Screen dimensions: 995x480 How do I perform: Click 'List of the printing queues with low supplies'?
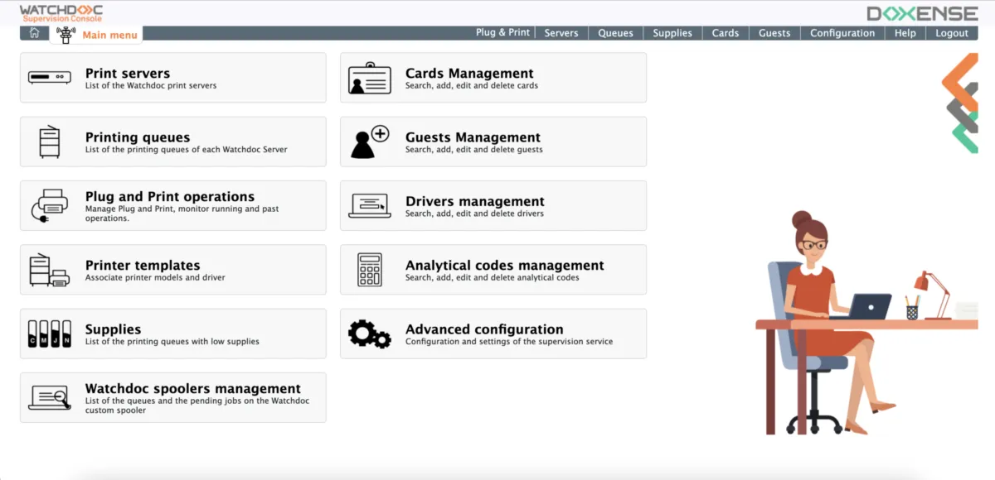tap(172, 341)
